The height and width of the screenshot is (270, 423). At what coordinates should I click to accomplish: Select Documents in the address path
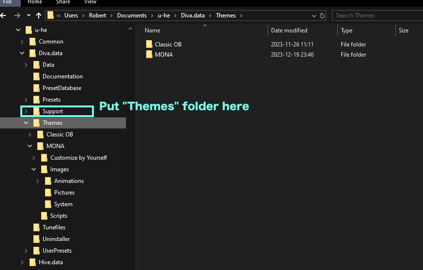coord(132,15)
